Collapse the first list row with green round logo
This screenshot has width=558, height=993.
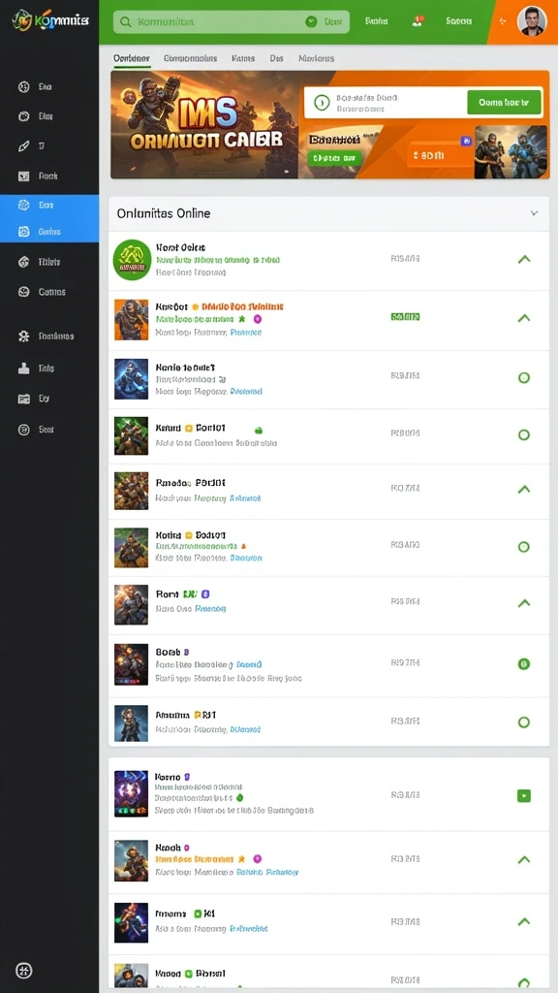[524, 259]
